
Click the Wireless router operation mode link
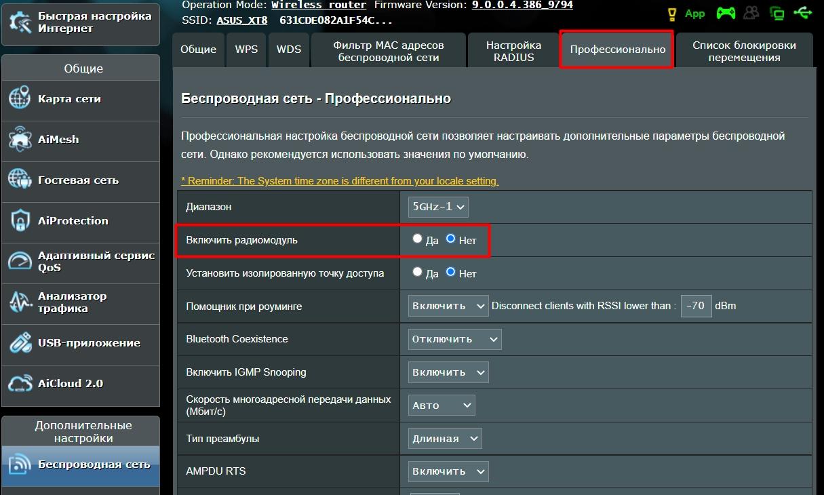319,5
